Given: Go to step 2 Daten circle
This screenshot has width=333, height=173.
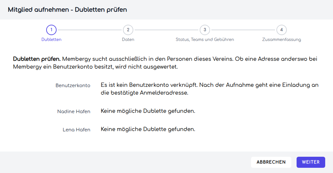Looking at the screenshot, I should [128, 30].
